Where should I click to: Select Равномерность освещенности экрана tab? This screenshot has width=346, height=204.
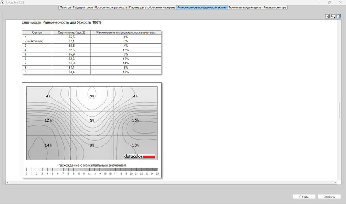pyautogui.click(x=202, y=7)
